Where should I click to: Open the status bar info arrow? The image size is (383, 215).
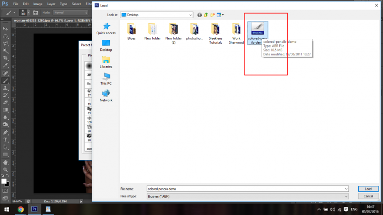pyautogui.click(x=81, y=201)
